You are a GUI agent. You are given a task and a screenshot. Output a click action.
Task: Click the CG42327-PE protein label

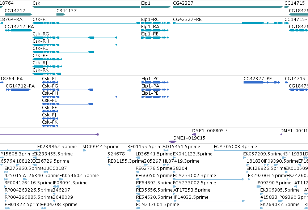[258, 79]
